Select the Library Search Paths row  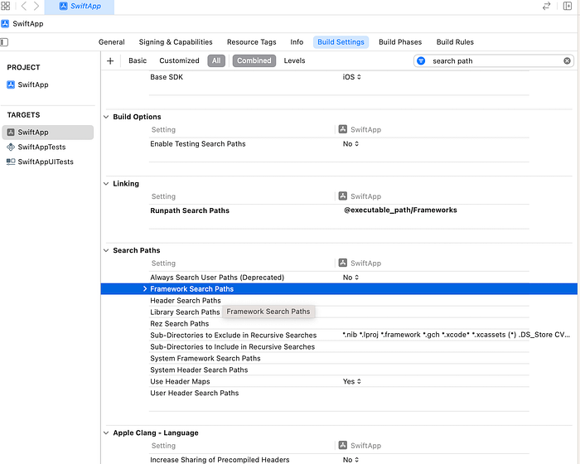point(185,312)
